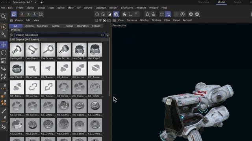Toggle the coordinate system icon
The image size is (252, 141).
click(x=41, y=14)
